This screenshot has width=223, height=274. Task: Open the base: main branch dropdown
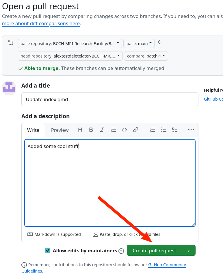(x=139, y=44)
